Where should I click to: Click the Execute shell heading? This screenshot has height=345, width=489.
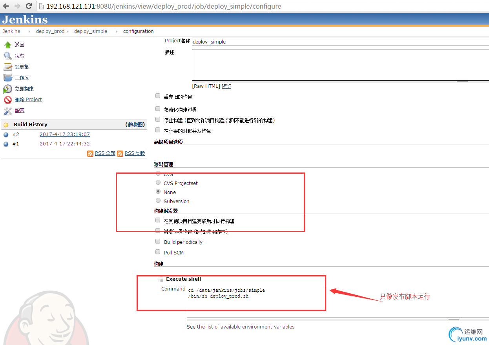coord(183,279)
